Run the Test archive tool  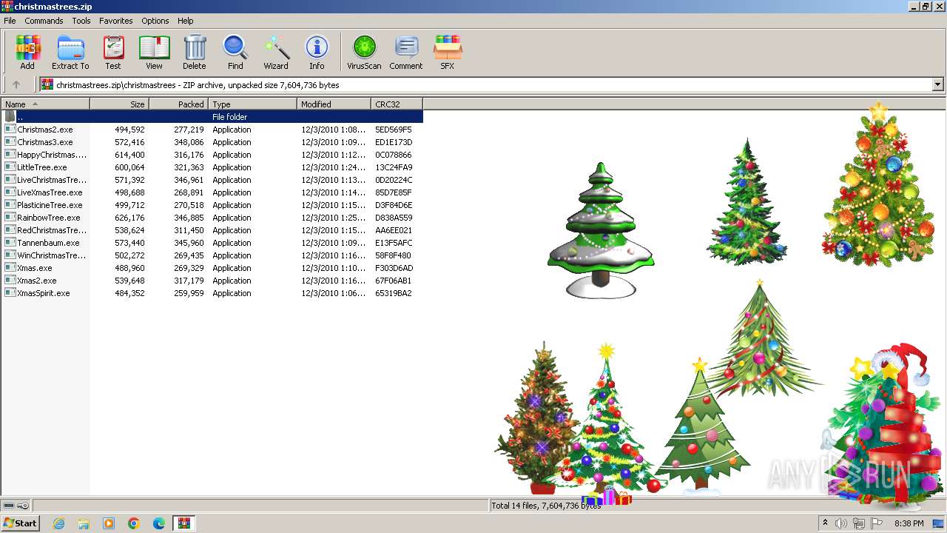pyautogui.click(x=113, y=52)
